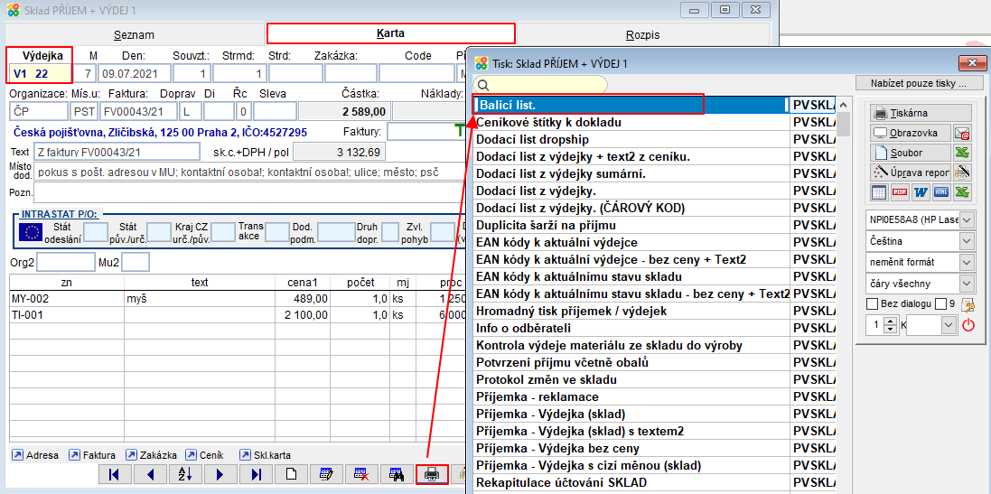
Task: Create a new blank record
Action: [292, 475]
